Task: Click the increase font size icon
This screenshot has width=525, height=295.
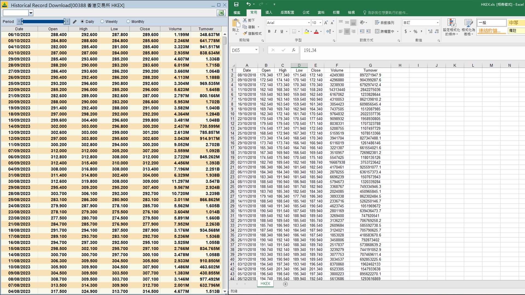Action: pyautogui.click(x=326, y=23)
